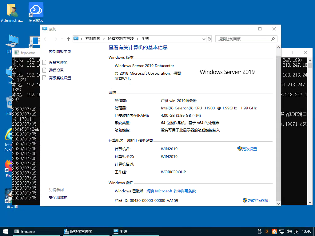This screenshot has height=236, width=315.
Task: Click the computer icon in address bar
Action: click(76, 39)
